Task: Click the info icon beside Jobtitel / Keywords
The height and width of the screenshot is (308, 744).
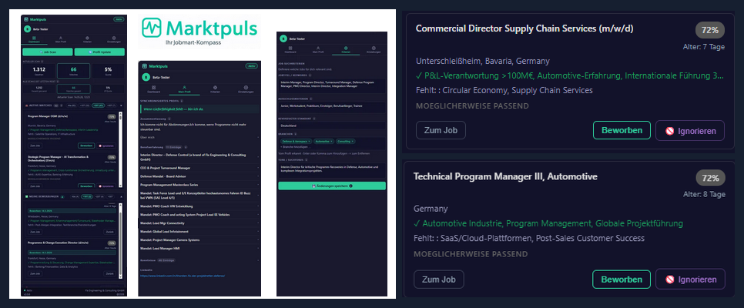Action: (310, 75)
